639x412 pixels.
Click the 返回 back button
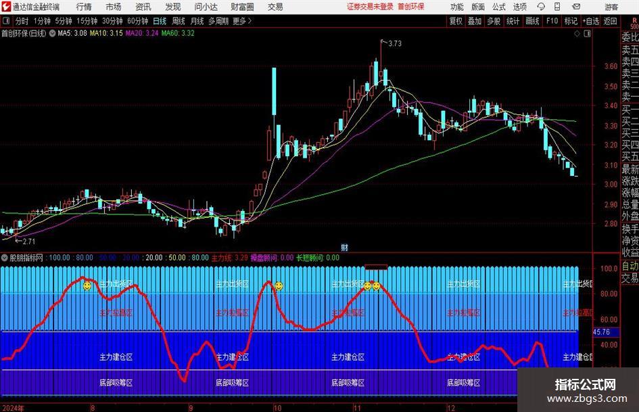[610, 21]
